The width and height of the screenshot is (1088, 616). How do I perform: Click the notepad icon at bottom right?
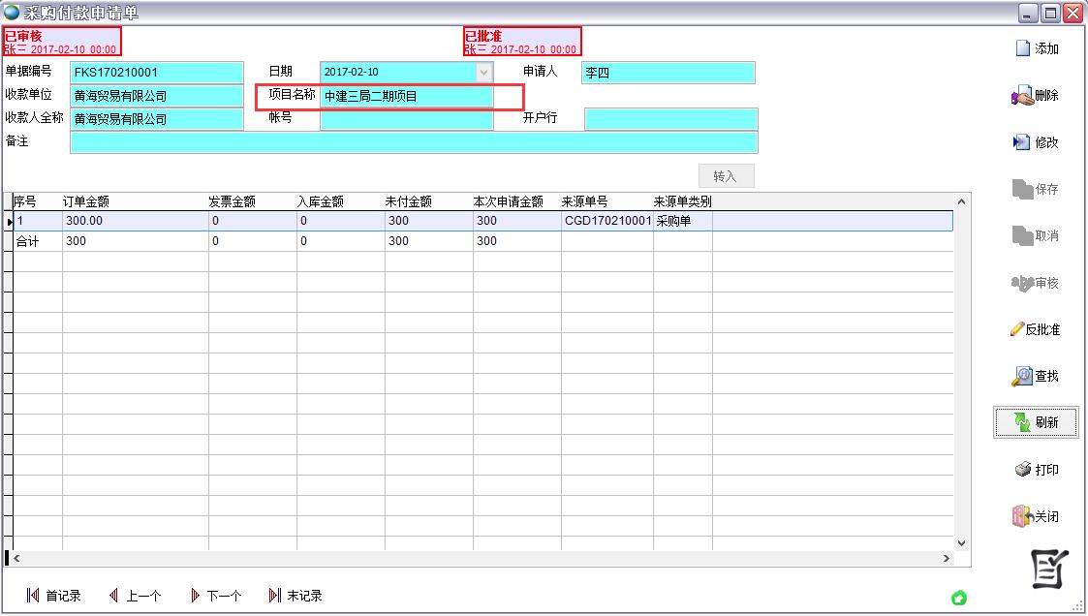coord(1048,568)
